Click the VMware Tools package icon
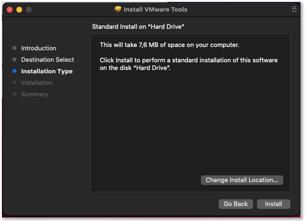Screen dimensions: 305x221 coord(118,9)
